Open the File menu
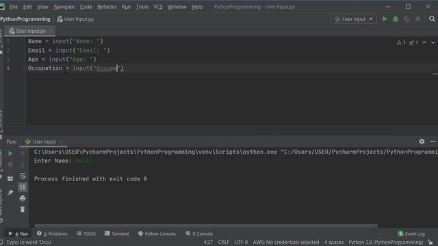438x246 pixels. pyautogui.click(x=14, y=7)
